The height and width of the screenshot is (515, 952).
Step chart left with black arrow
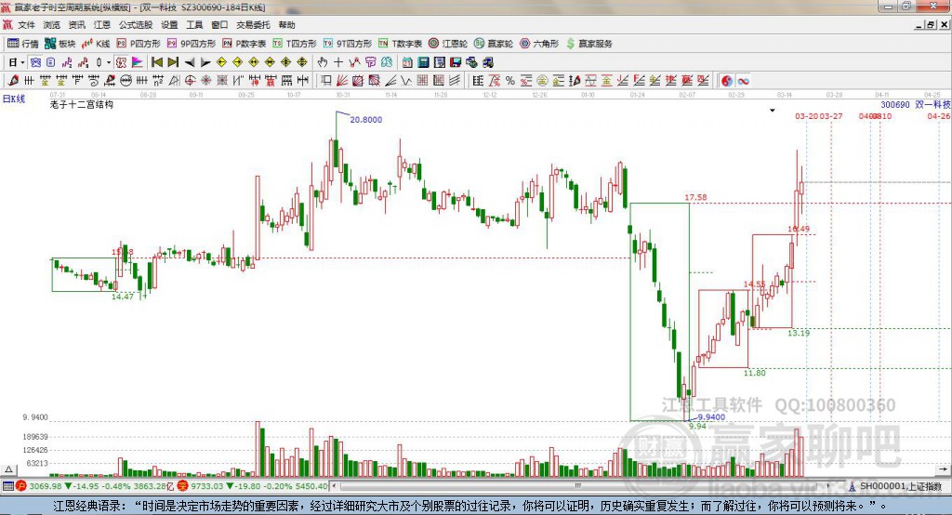pyautogui.click(x=190, y=62)
